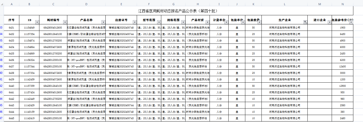Click the merged title cell 江西省医用耗材动态报名产品公示表
This screenshot has width=363, height=122.
[x=178, y=11]
